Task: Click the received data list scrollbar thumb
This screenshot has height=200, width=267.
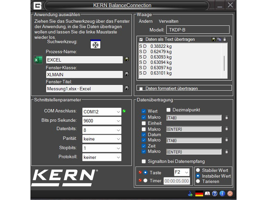Action: pyautogui.click(x=224, y=63)
